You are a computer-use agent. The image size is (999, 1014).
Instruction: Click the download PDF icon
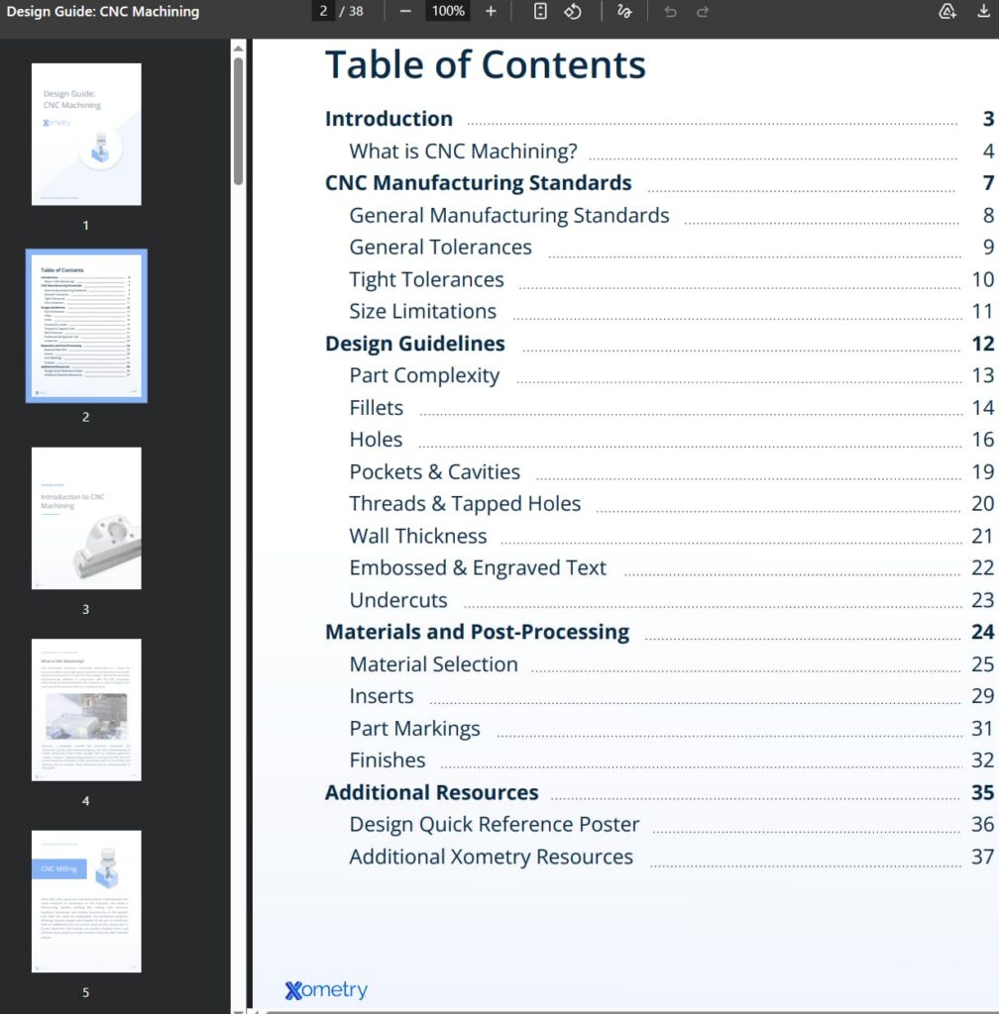point(983,12)
